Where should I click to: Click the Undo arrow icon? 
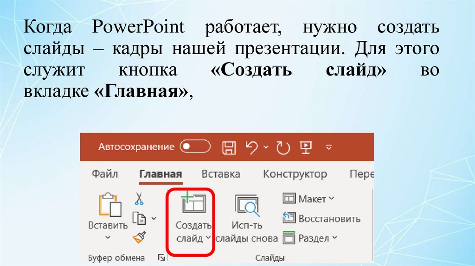(x=251, y=147)
